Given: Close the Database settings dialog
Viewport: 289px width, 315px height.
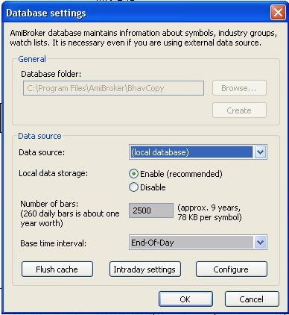Looking at the screenshot, I should (x=278, y=12).
